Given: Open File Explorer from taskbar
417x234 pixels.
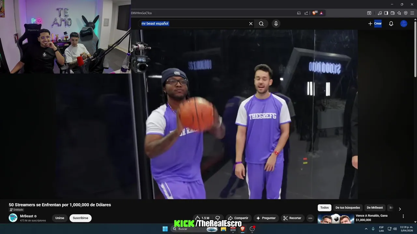Looking at the screenshot, I should coord(223,229).
